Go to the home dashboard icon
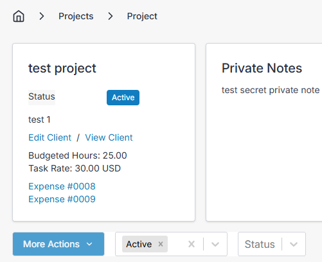 (19, 16)
